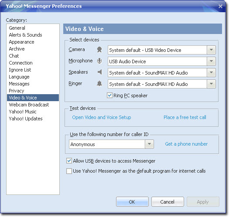
Task: Expand the Speakers device dropdown arrow
Action: [x=211, y=72]
